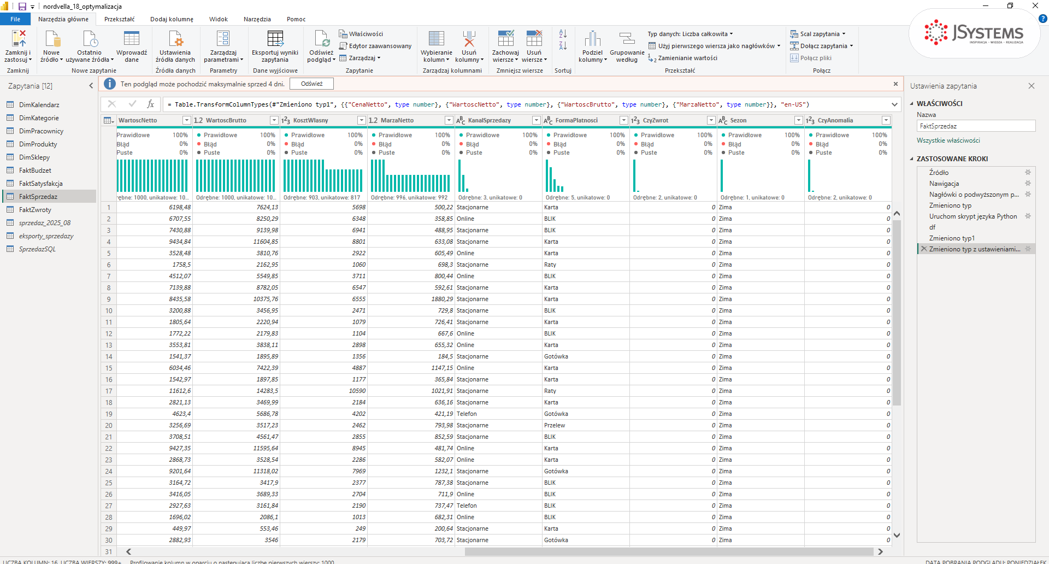Click the formula bar confirm checkmark
Viewport: 1049px width, 564px height.
132,104
